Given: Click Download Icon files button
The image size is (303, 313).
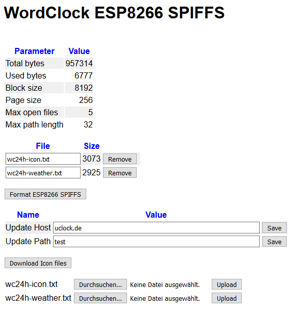Looking at the screenshot, I should pos(38,263).
